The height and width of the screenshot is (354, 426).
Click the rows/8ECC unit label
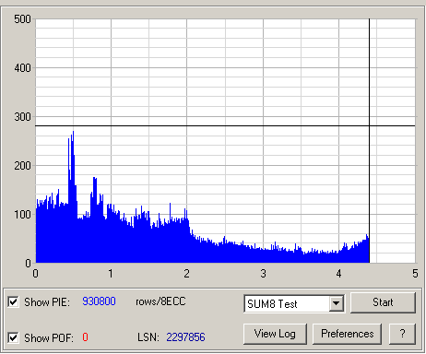(x=160, y=301)
